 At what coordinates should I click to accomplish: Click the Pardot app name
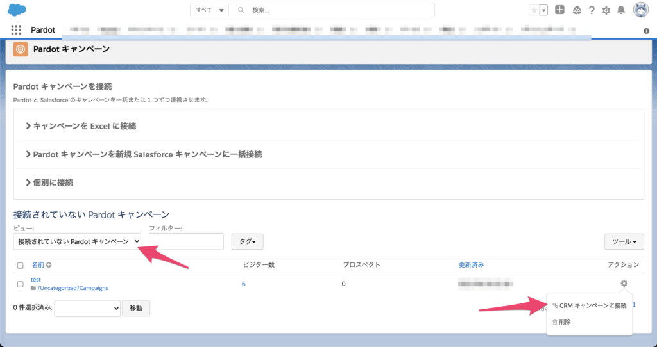click(x=43, y=29)
